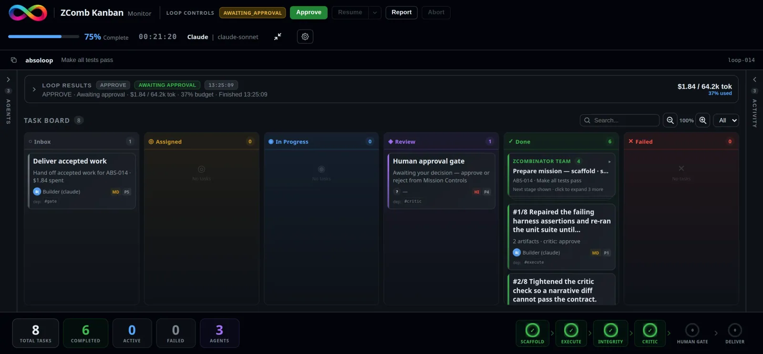Viewport: 763px width, 354px height.
Task: Click the AWAITING_APPROVAL status badge
Action: tap(253, 13)
